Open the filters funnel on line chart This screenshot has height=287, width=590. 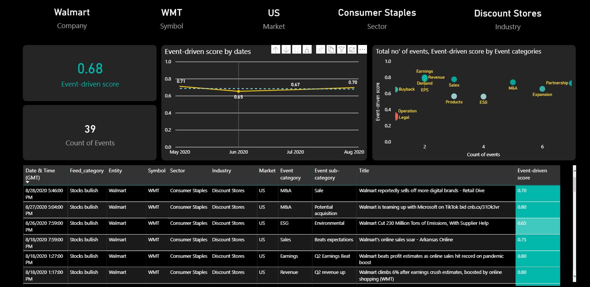(342, 49)
